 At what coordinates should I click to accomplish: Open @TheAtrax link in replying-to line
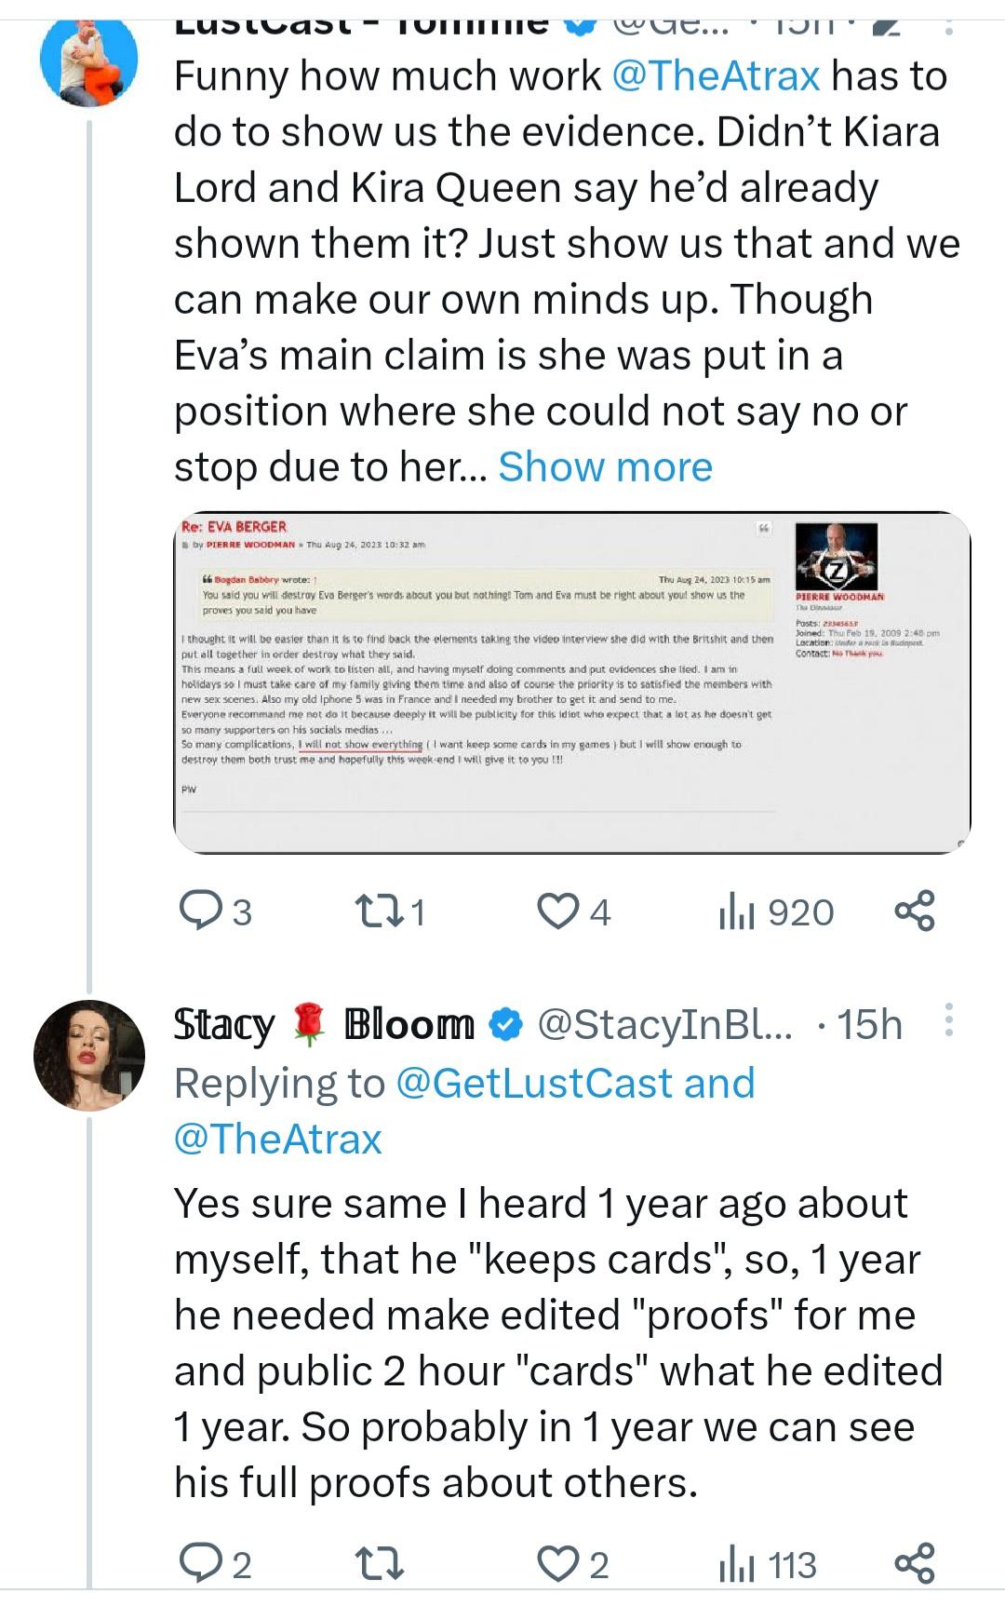[277, 1139]
